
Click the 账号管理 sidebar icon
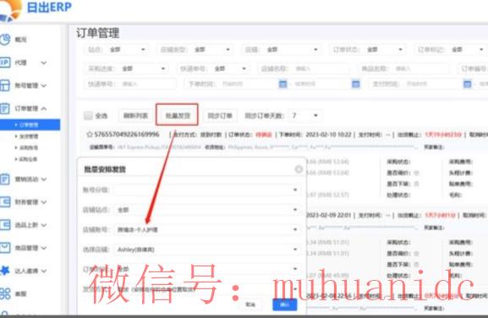pyautogui.click(x=5, y=85)
